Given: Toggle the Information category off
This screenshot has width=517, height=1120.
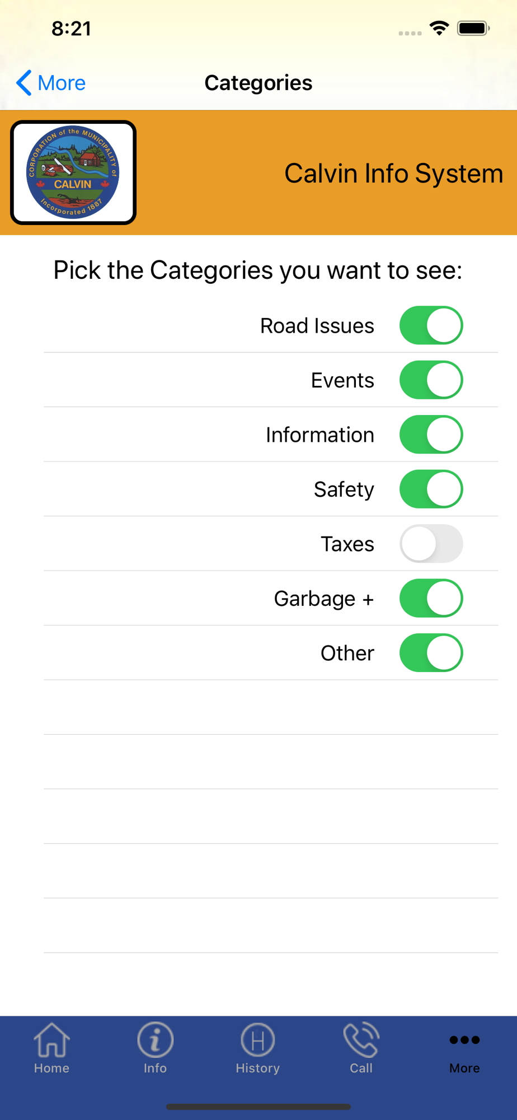Looking at the screenshot, I should coord(431,435).
